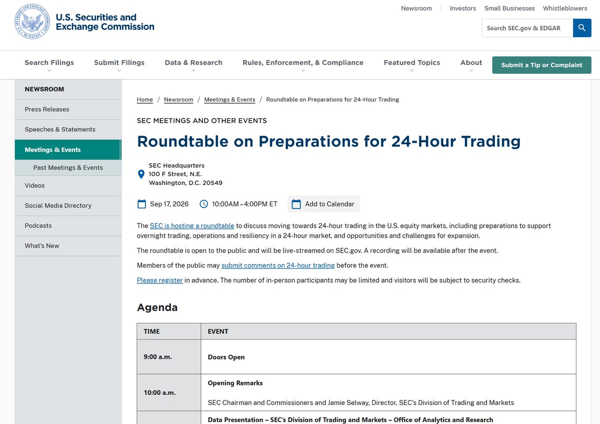Click the Home breadcrumb link
The height and width of the screenshot is (424, 600).
(145, 100)
